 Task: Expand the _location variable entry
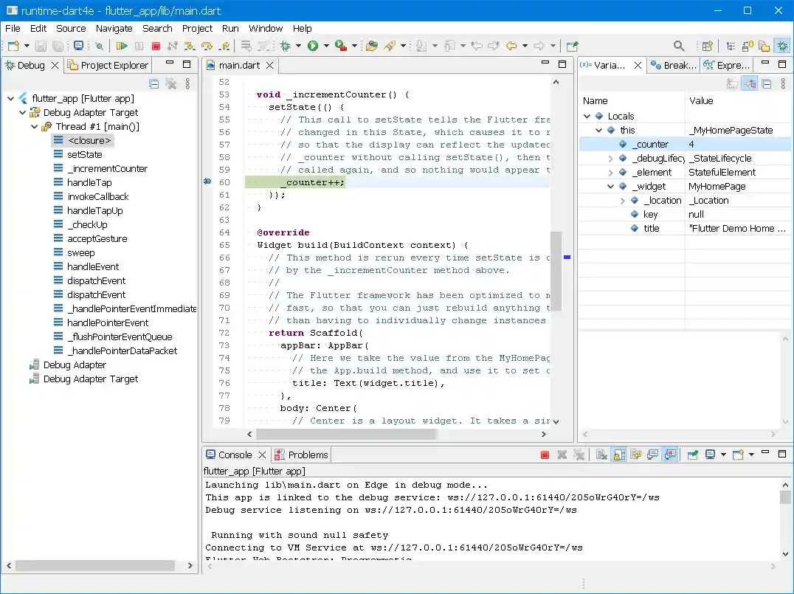pyautogui.click(x=622, y=201)
